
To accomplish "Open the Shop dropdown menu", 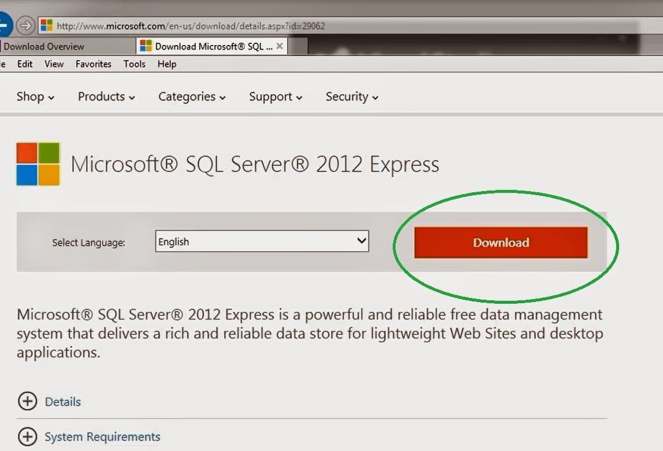I will tap(35, 97).
